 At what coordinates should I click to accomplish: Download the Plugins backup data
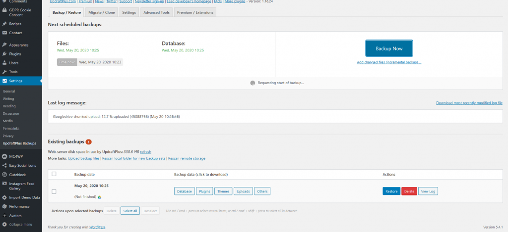point(204,191)
